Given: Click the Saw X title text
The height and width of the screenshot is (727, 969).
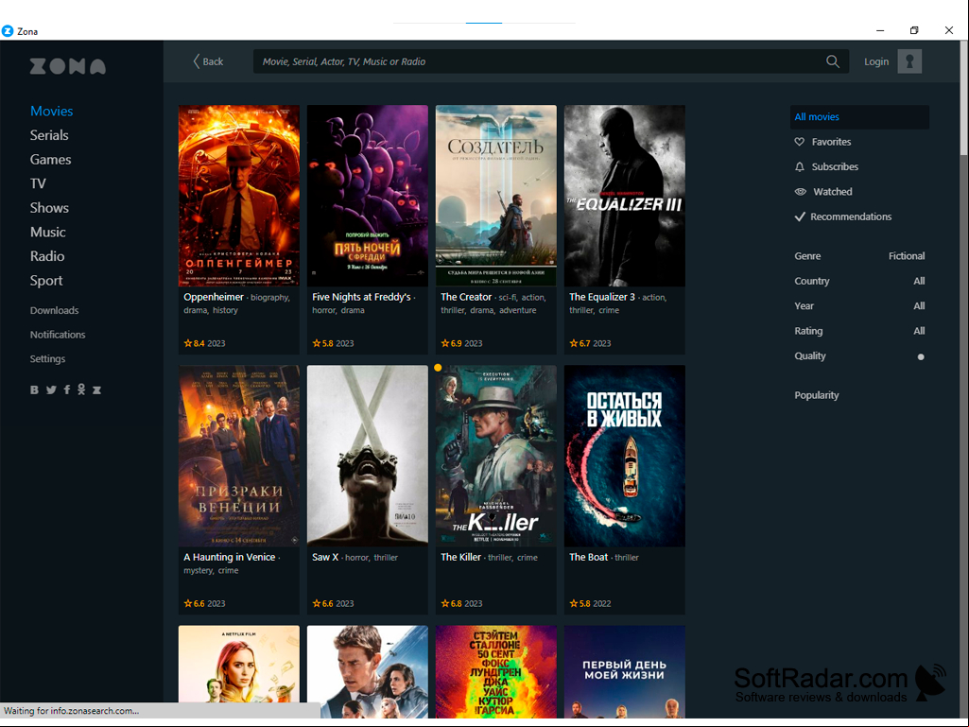Looking at the screenshot, I should (325, 557).
